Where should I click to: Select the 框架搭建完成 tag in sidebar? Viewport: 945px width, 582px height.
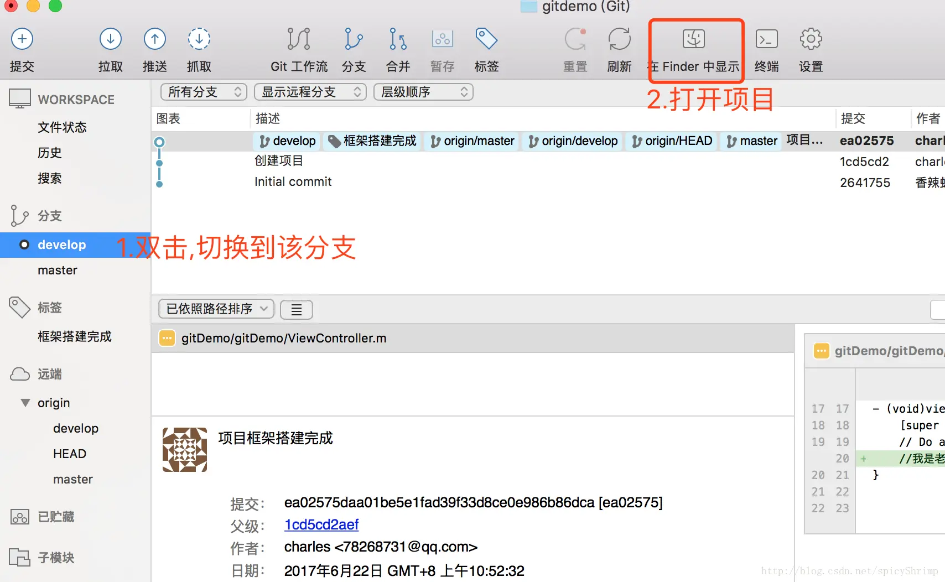point(75,336)
